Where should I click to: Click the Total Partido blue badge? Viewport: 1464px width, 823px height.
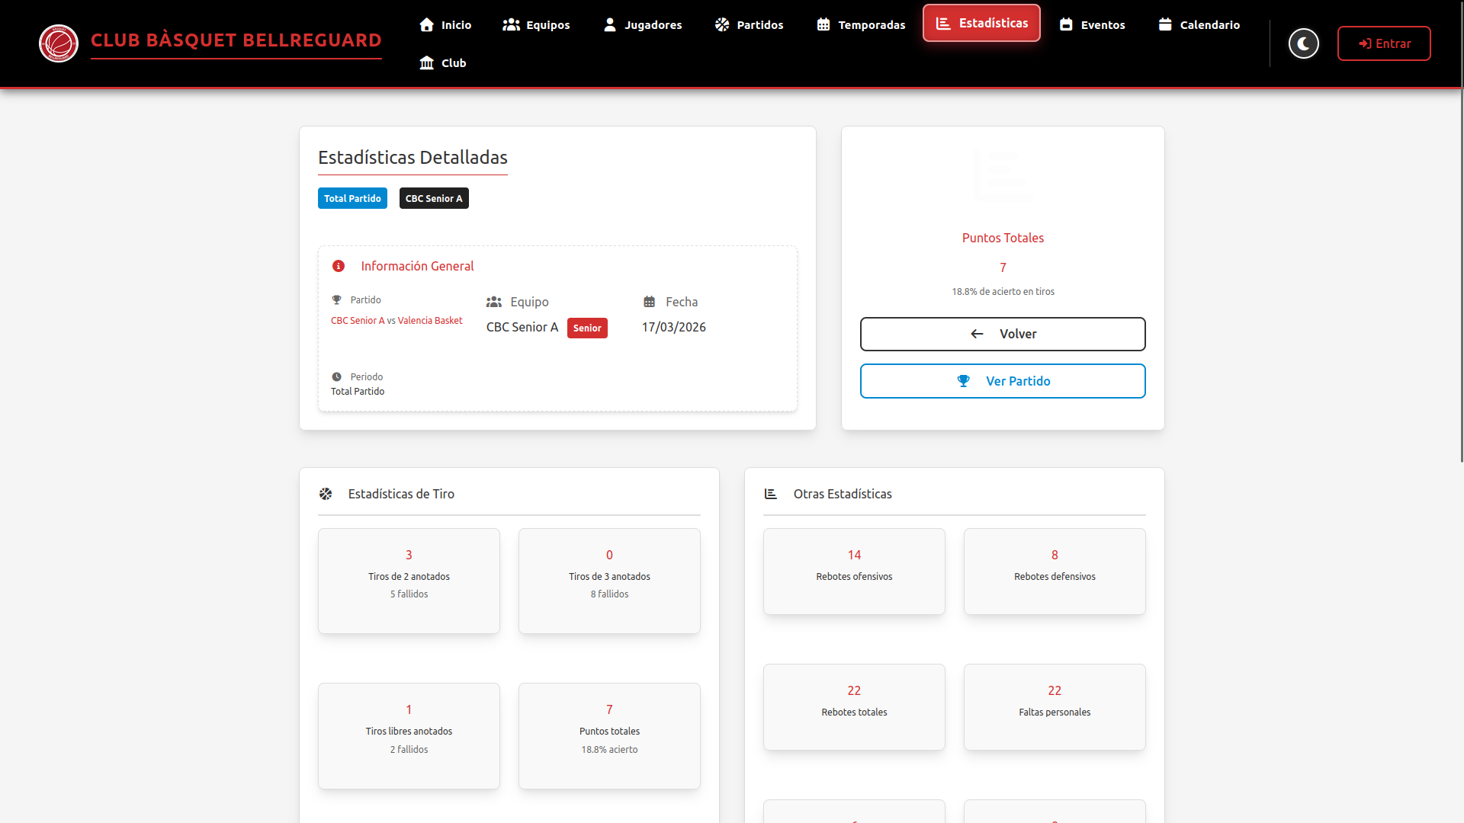352,198
